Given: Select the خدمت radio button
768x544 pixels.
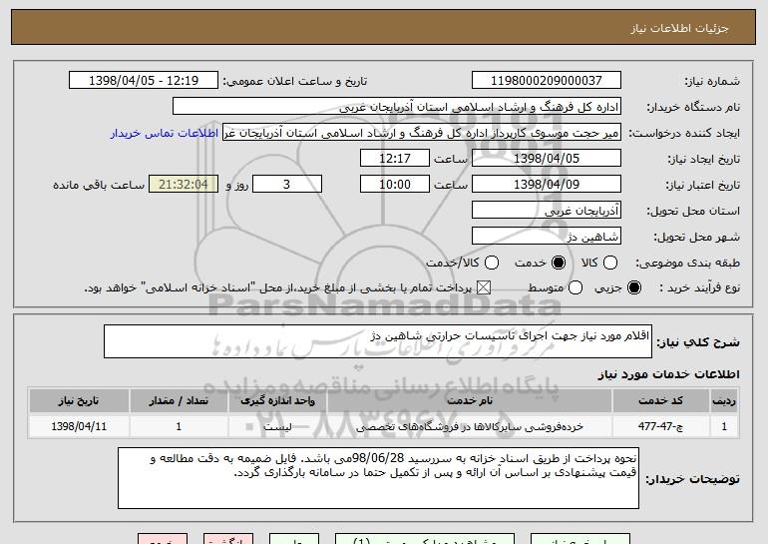Looking at the screenshot, I should pyautogui.click(x=559, y=264).
